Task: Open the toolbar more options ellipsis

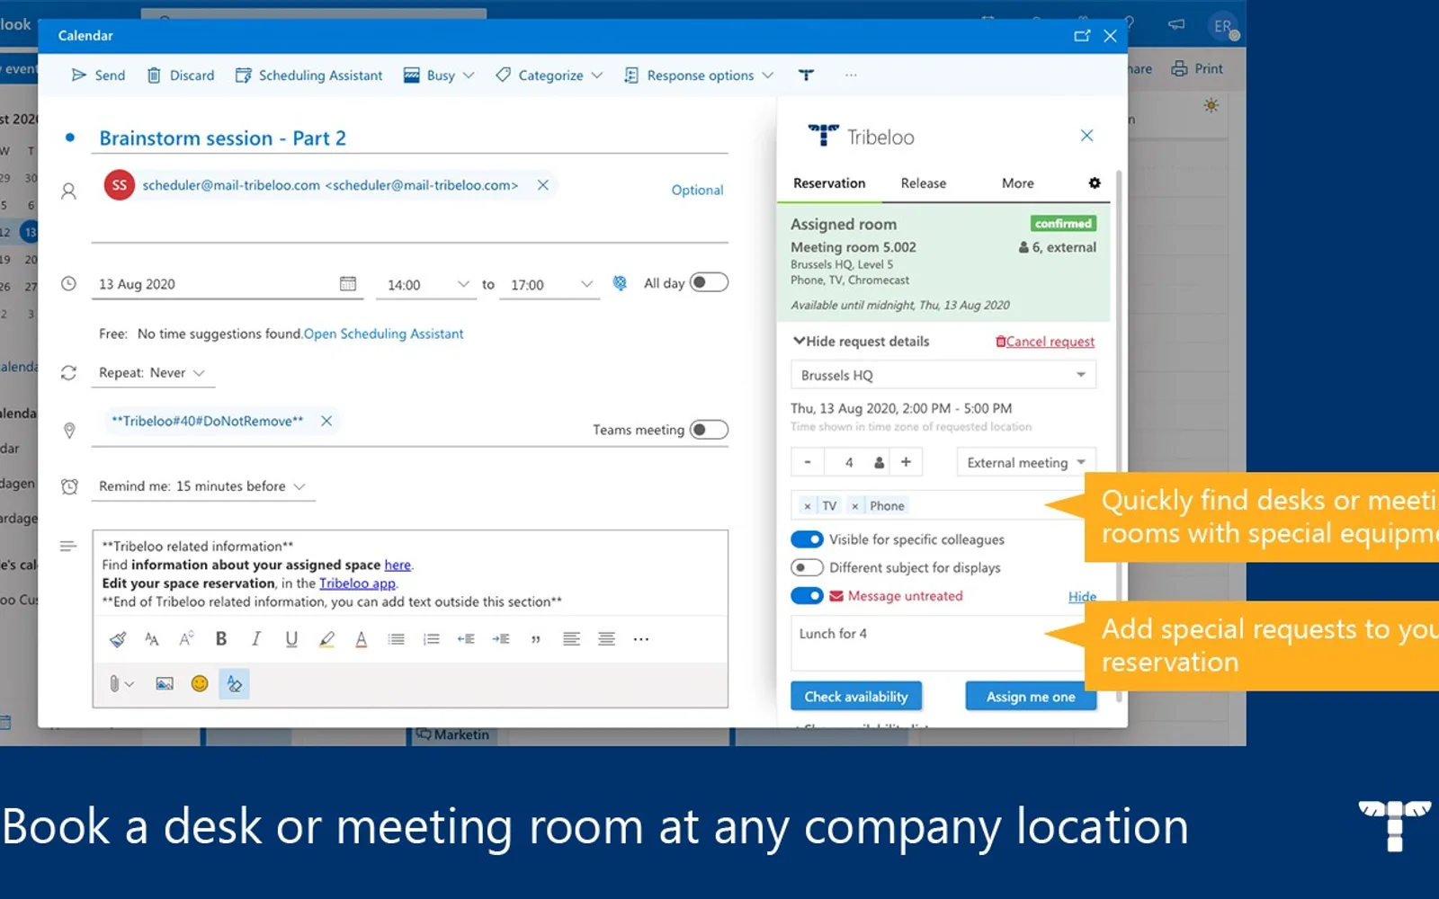Action: coord(851,76)
